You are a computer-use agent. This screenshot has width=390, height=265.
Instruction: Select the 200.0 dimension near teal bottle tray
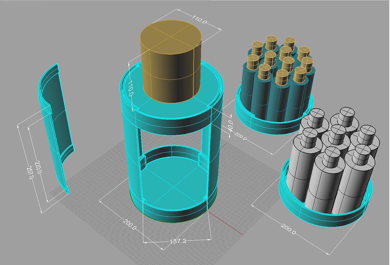tap(240, 137)
